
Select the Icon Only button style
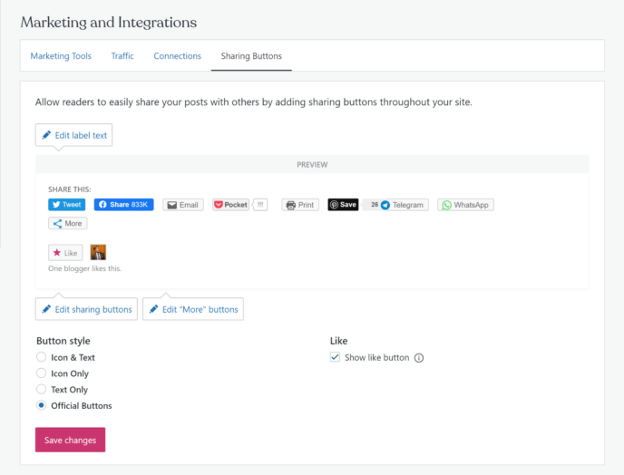(42, 373)
